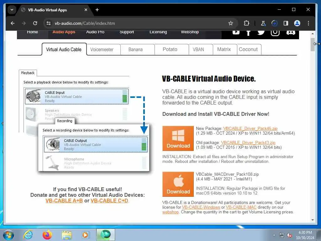
Task: Click the CABLE Output device image
Action: [x=53, y=144]
